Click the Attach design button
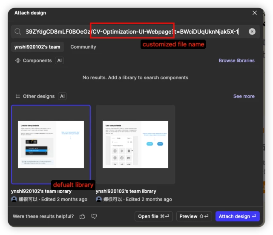 [x=238, y=216]
